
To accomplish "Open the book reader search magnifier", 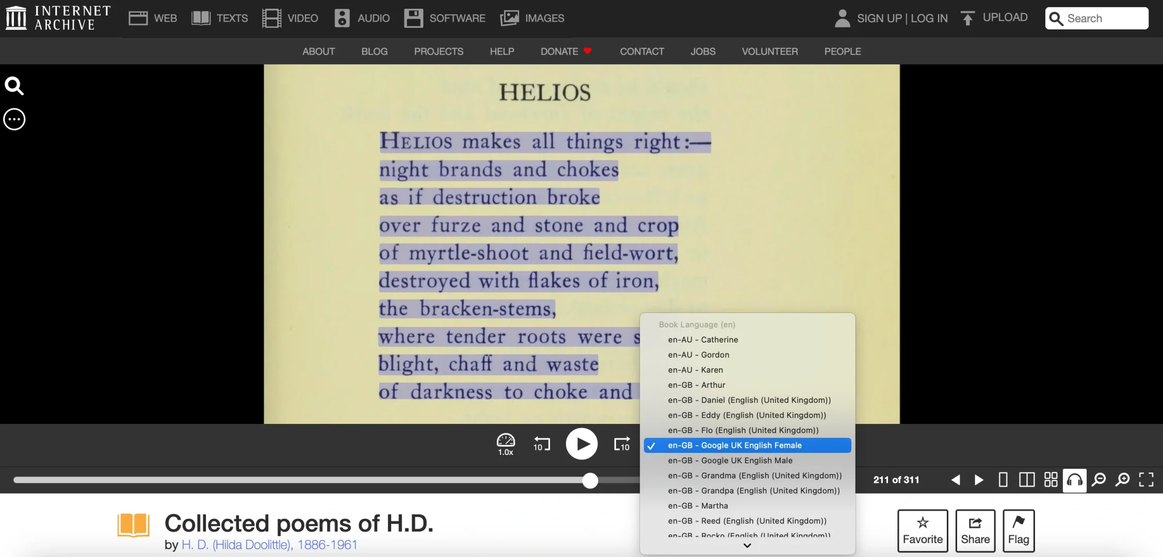I will [14, 86].
